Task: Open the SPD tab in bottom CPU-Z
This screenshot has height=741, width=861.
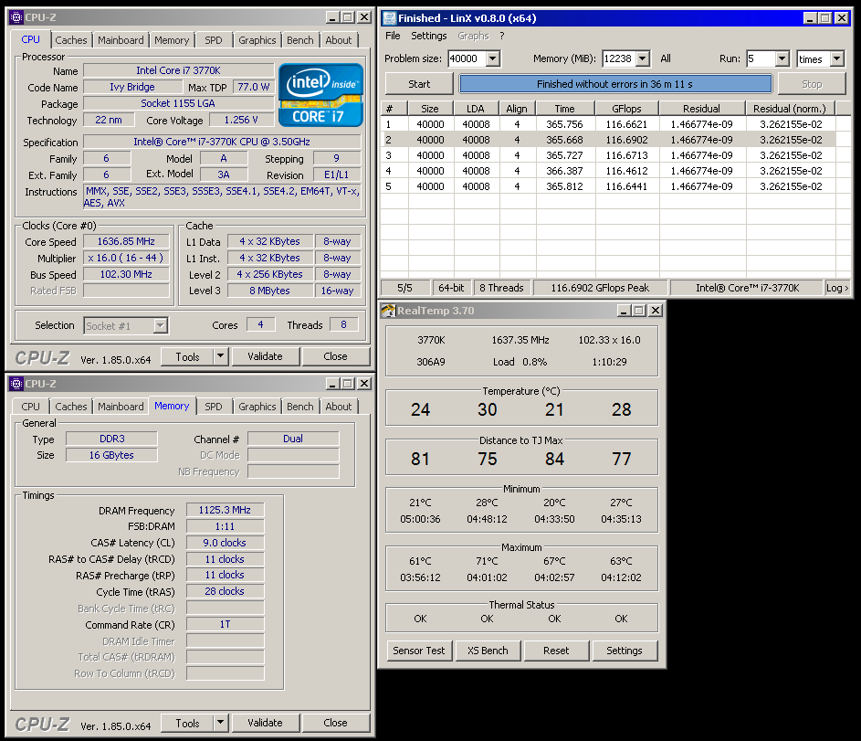Action: 213,407
